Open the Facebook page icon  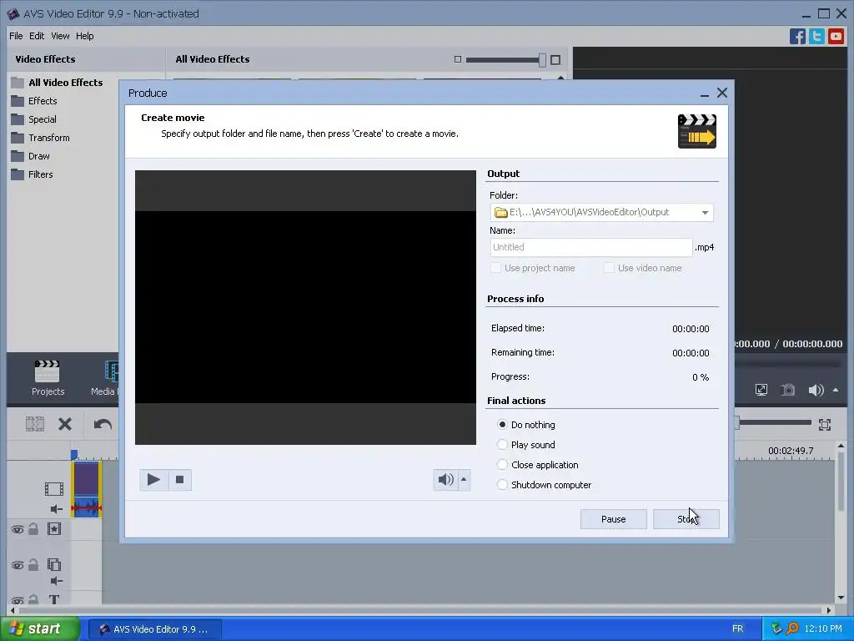(x=797, y=37)
